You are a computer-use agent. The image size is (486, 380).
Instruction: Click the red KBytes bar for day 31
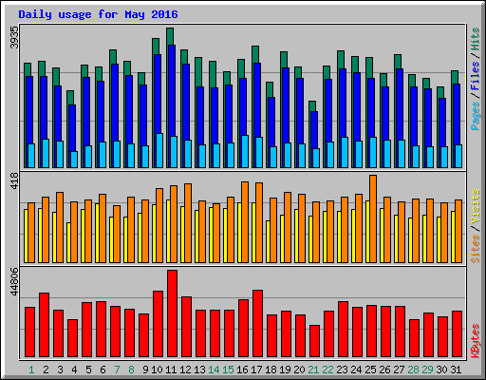point(457,334)
